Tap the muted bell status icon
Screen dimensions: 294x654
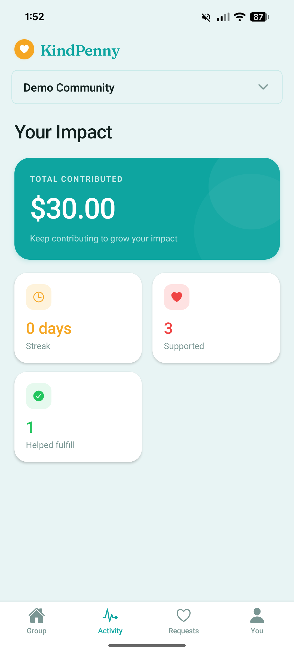[x=206, y=17]
